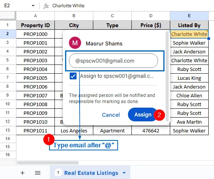Select the Los Angeles cell
This screenshot has height=179, width=214.
point(74,131)
